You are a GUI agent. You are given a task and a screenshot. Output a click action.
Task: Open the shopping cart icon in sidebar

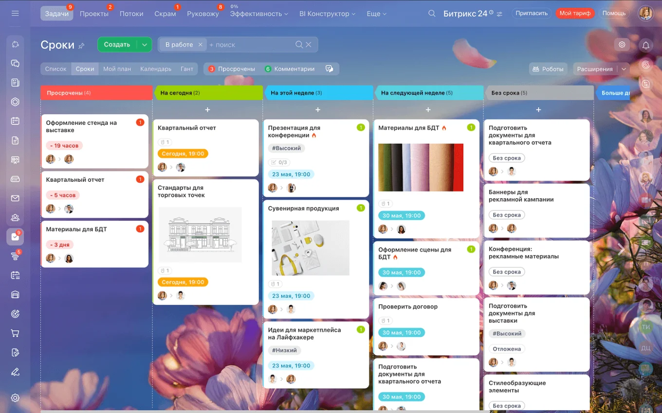tap(15, 333)
